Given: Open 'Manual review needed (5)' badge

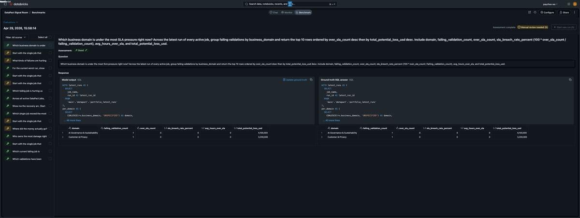Looking at the screenshot, I should click(533, 27).
